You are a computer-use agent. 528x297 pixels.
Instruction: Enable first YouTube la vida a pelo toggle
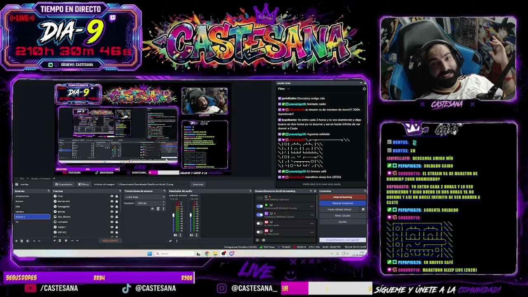tap(259, 223)
